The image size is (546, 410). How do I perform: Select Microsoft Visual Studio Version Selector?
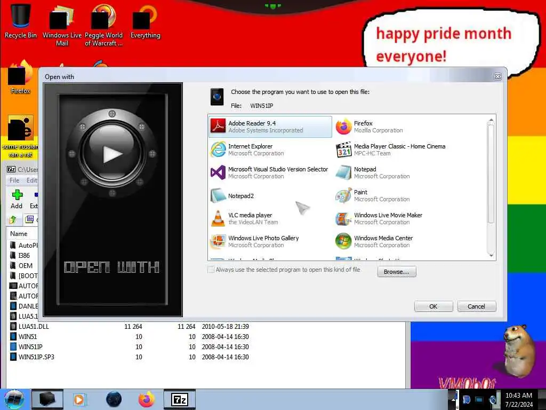click(x=269, y=172)
